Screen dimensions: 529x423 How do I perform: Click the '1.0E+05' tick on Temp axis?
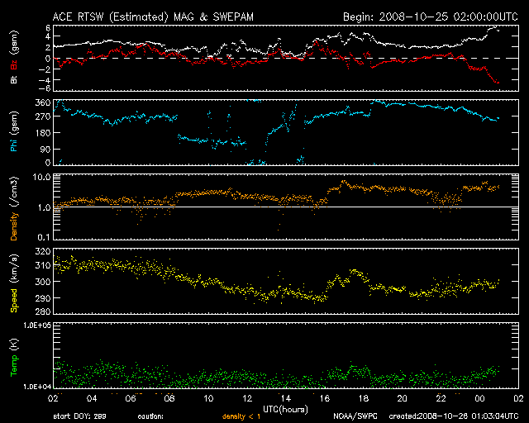click(37, 325)
